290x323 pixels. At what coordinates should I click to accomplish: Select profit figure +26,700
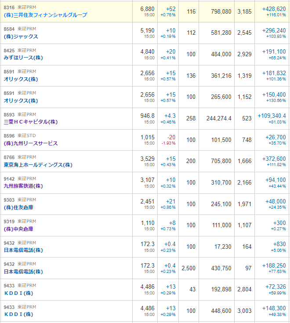coord(275,138)
